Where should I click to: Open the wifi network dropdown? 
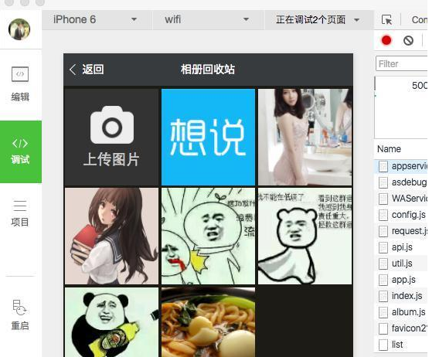208,19
